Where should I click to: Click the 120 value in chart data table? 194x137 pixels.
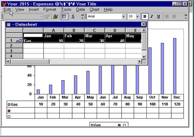[177, 104]
